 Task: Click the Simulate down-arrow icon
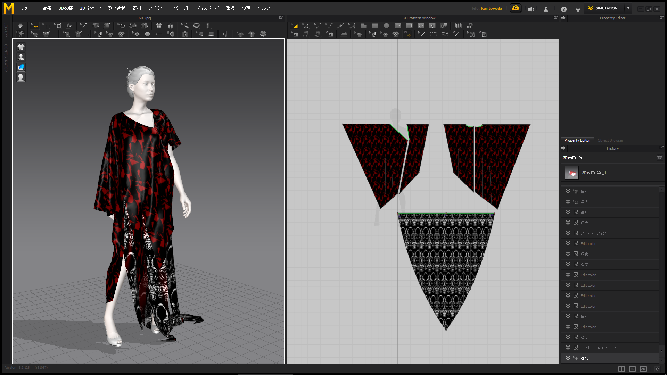(20, 26)
